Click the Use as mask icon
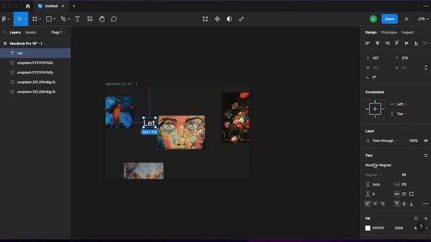This screenshot has width=431, height=242. click(229, 19)
